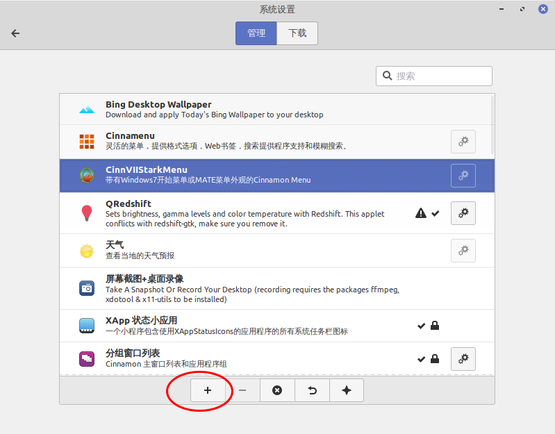This screenshot has height=434, width=555.
Task: Open settings gear for CinnVIIStarkMenu
Action: click(x=463, y=176)
